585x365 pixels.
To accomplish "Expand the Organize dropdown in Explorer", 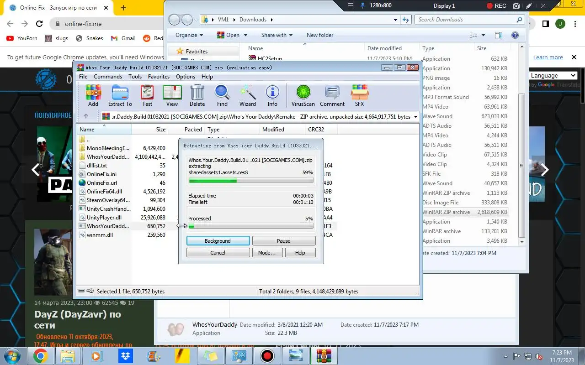I will [189, 35].
